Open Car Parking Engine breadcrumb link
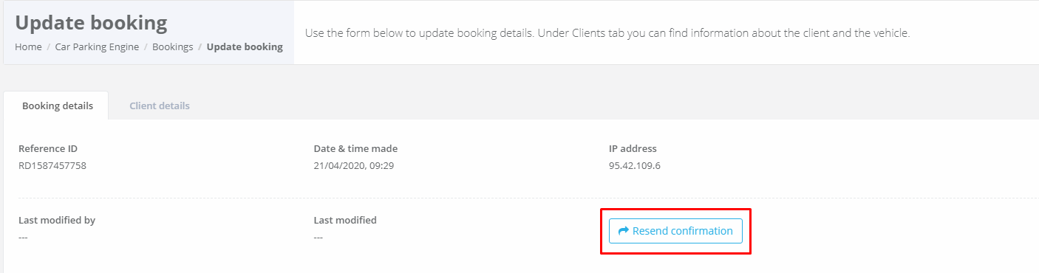The image size is (1039, 273). click(x=97, y=46)
